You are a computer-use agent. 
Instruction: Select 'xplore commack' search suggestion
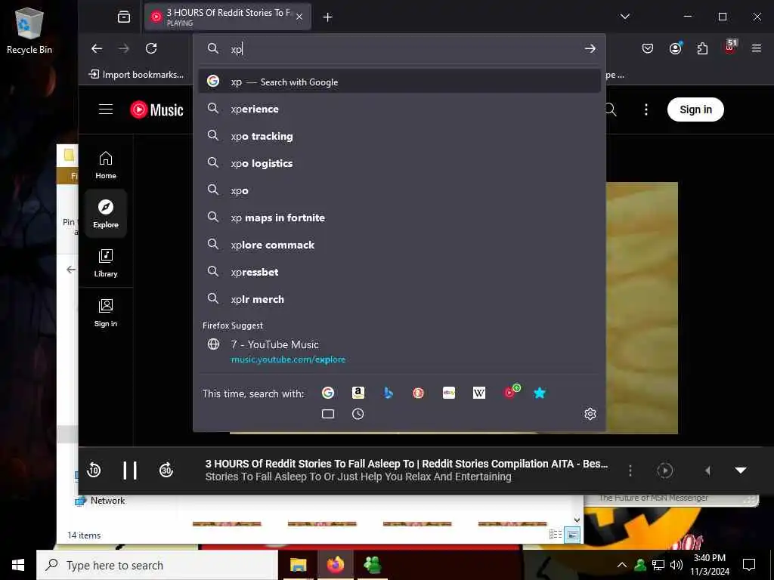[399, 244]
